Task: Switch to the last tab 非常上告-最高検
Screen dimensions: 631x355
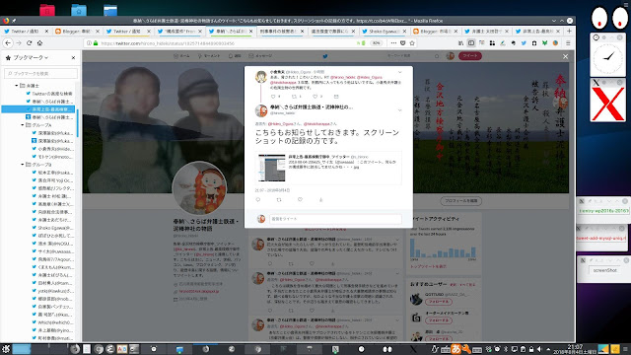Action: pos(535,31)
